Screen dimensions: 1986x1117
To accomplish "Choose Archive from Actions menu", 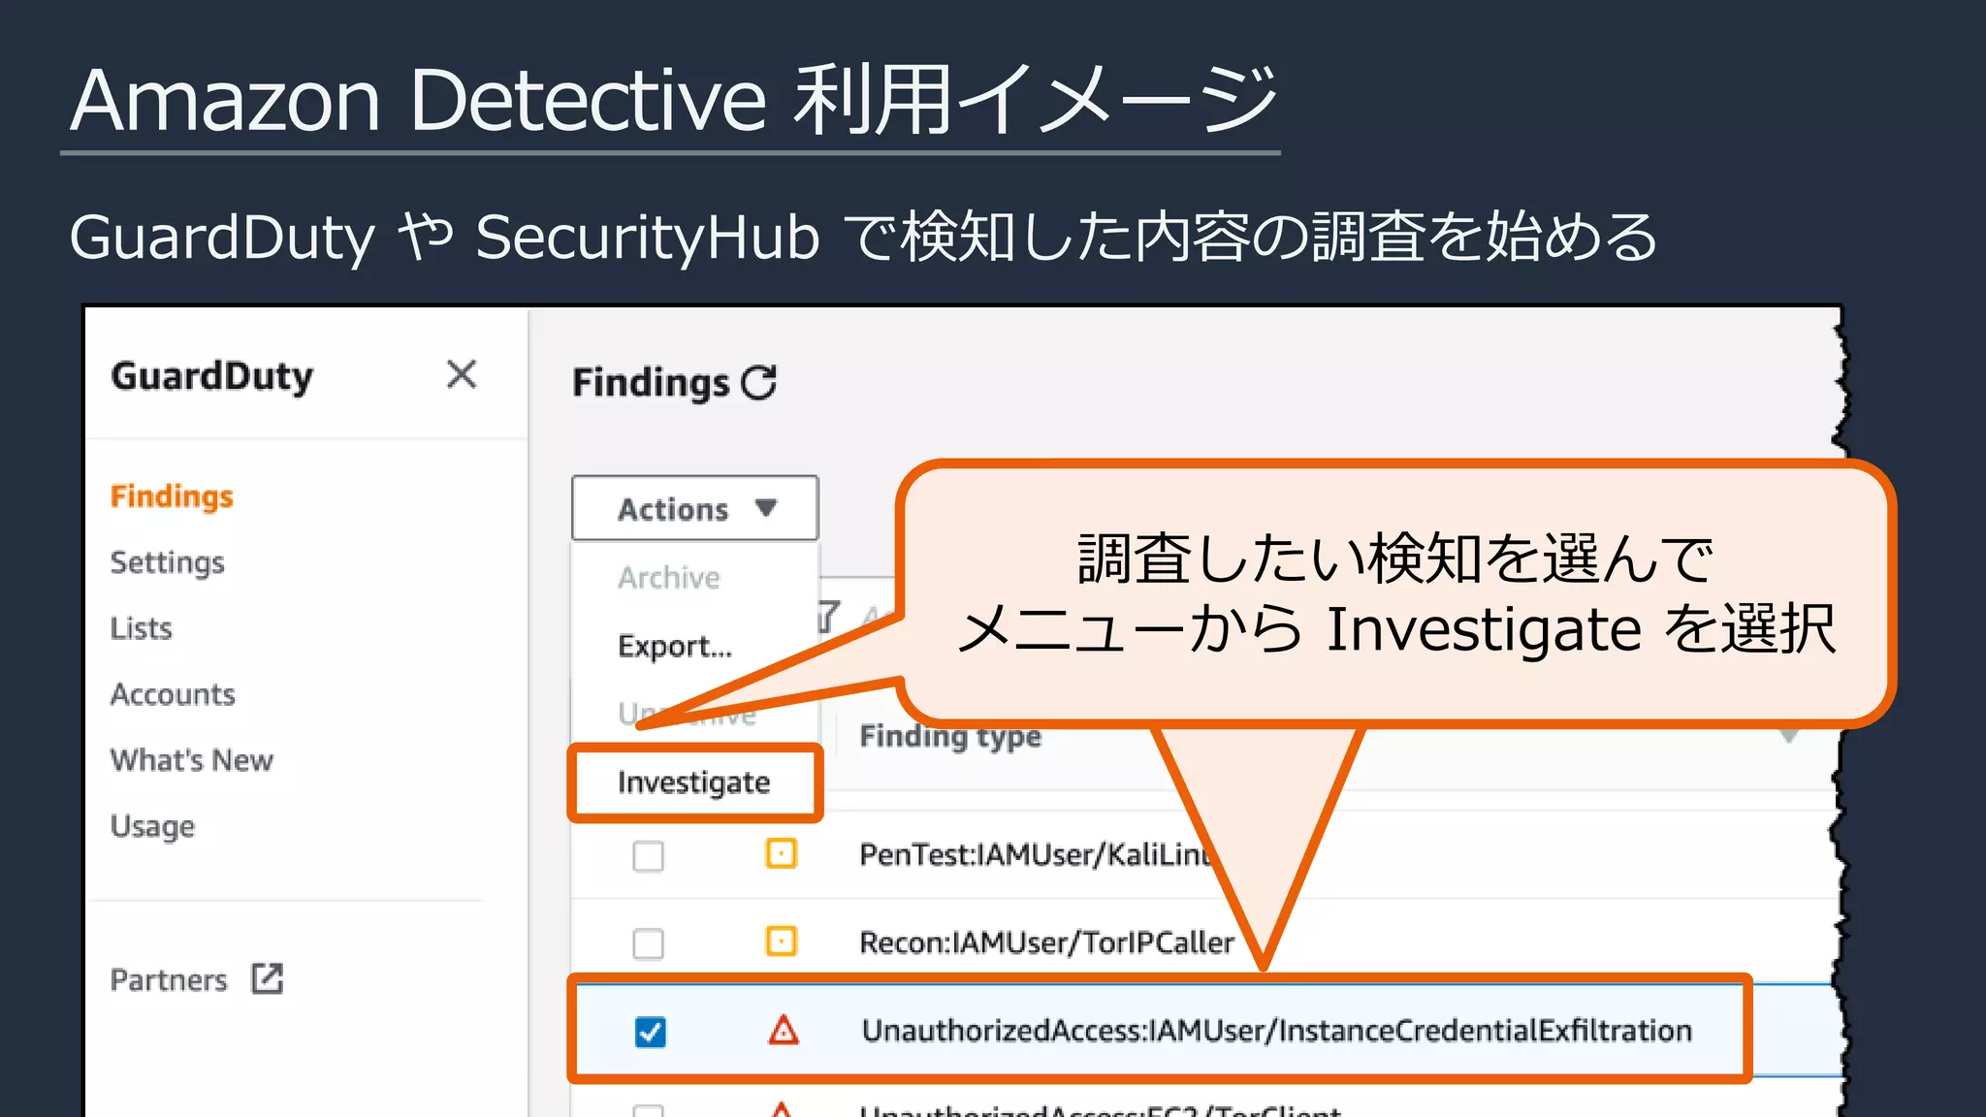I will (x=669, y=578).
